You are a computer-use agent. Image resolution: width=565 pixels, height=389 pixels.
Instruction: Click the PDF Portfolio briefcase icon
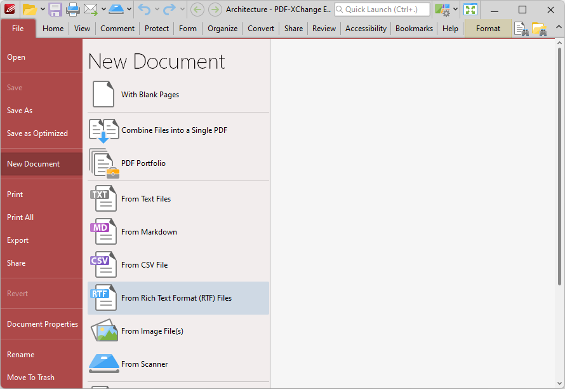(103, 163)
